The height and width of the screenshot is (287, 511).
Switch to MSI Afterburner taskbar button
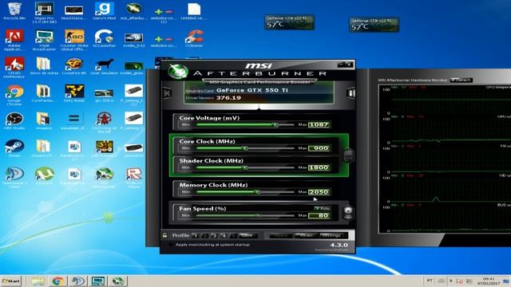tap(117, 281)
